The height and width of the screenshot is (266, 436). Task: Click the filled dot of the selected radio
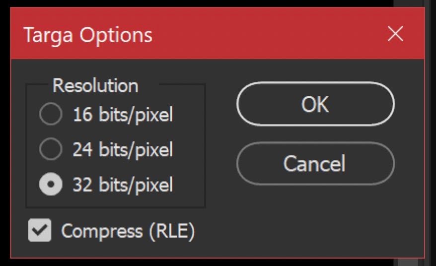tap(51, 185)
